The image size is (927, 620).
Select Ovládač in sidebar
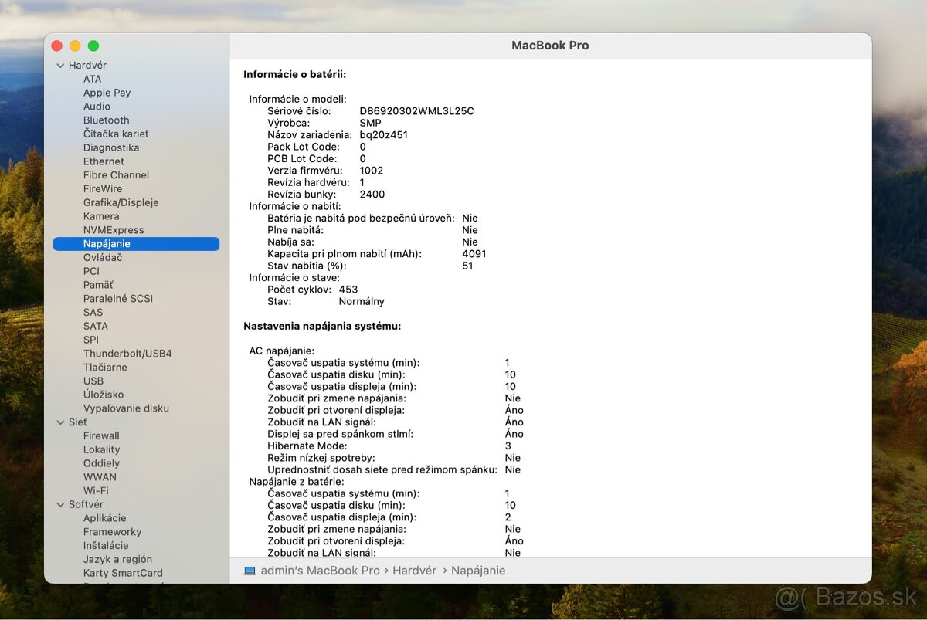[x=103, y=257]
